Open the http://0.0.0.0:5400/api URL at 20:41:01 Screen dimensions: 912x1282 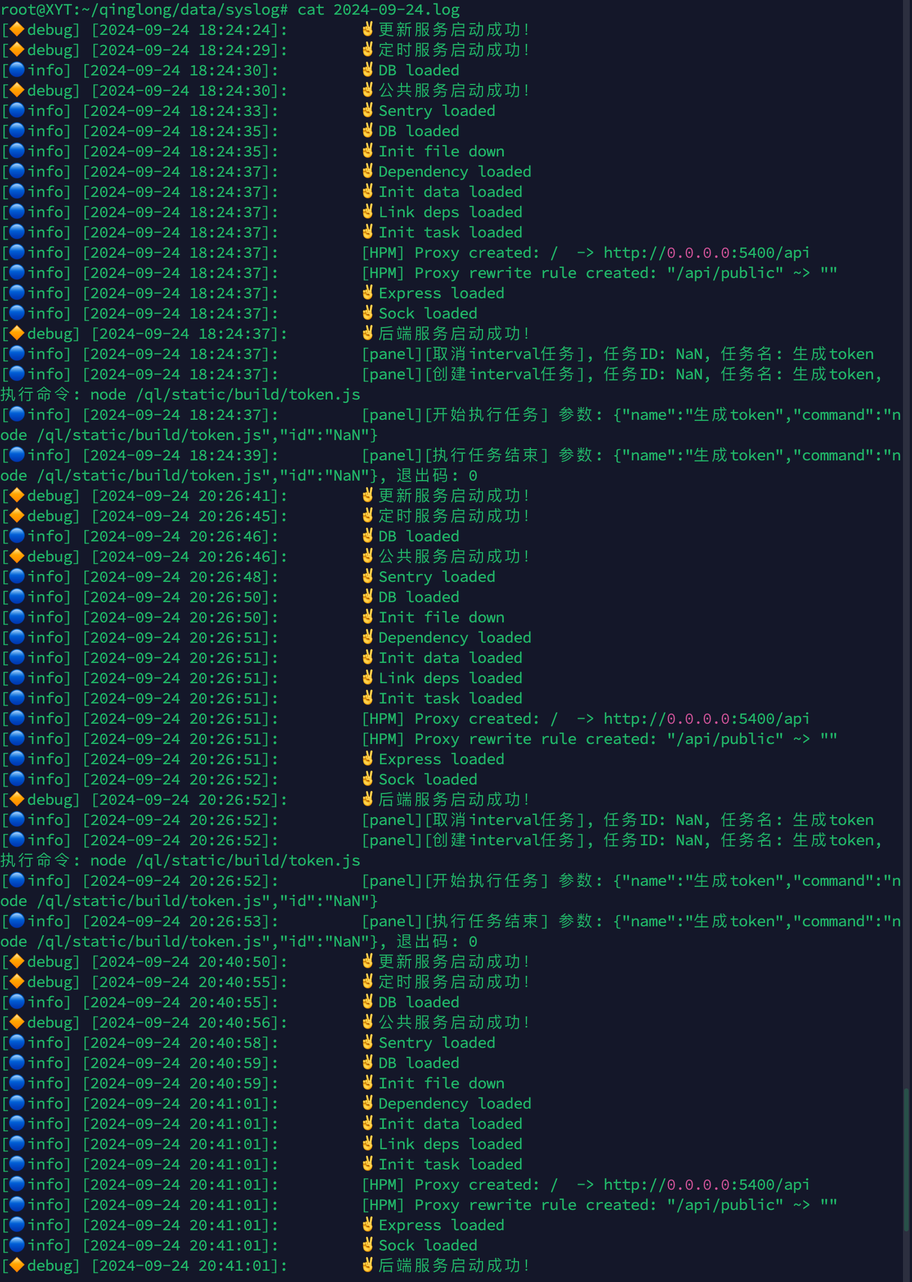pos(707,1185)
